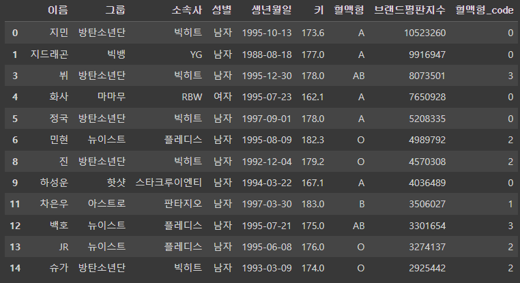Click height value 182.3

tap(313, 140)
